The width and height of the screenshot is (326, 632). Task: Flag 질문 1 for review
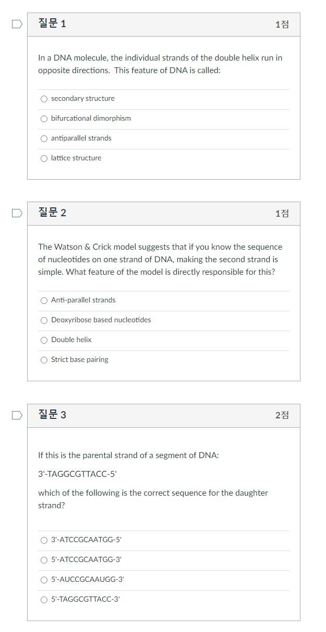tap(16, 23)
